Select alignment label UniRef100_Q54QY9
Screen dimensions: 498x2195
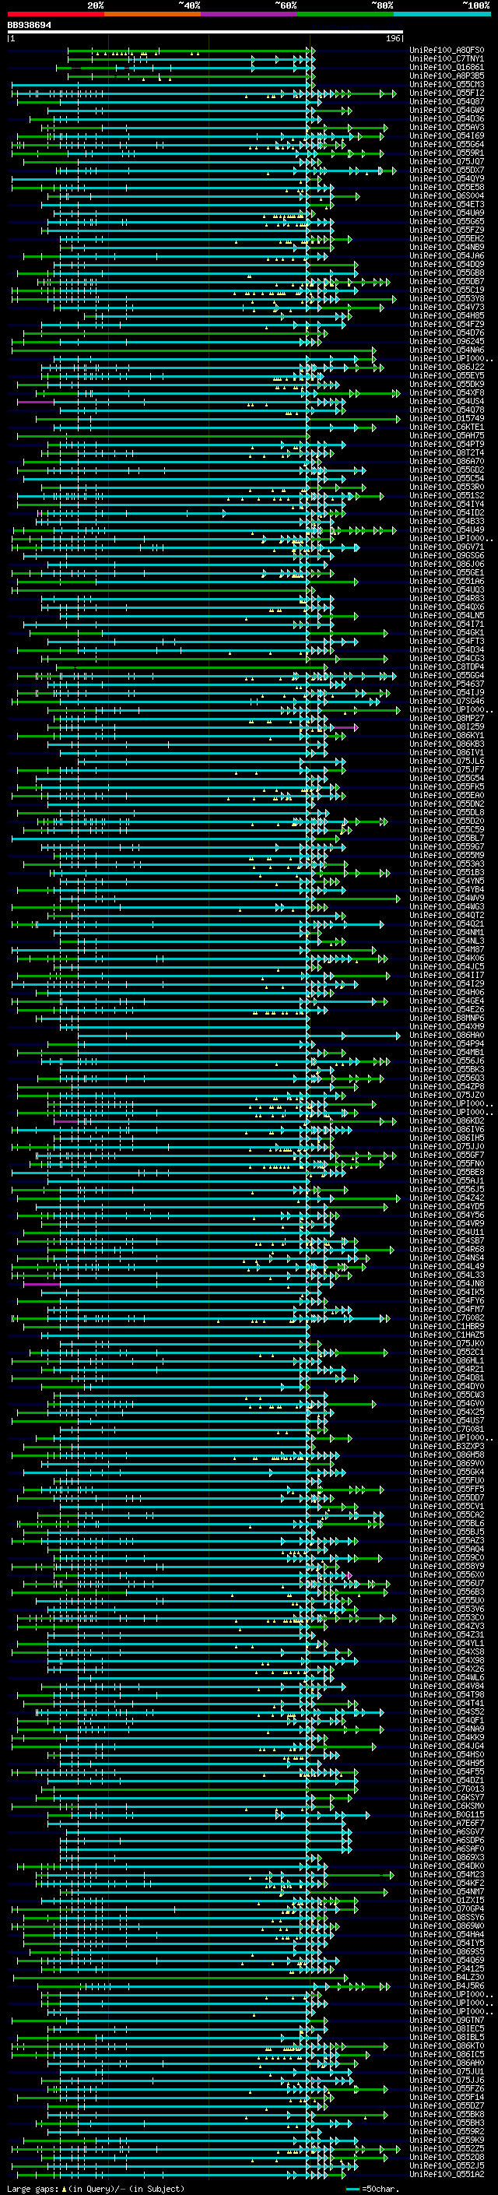click(x=447, y=179)
